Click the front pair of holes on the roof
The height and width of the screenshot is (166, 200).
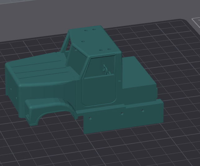pyautogui.click(x=105, y=50)
